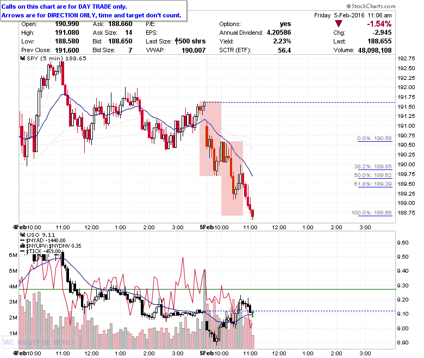Click the SCTR (ETF) value 56.4
The width and height of the screenshot is (424, 358).
coord(284,51)
